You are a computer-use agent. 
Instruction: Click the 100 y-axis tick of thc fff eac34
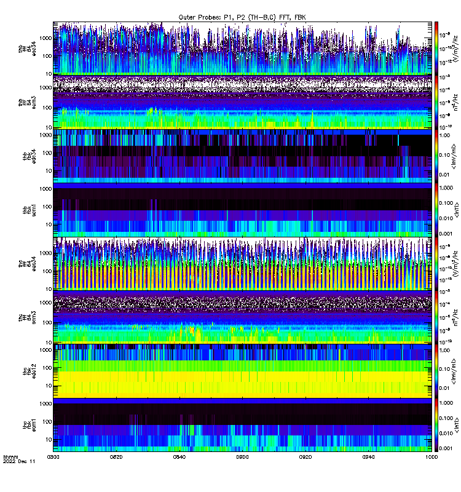(47, 271)
